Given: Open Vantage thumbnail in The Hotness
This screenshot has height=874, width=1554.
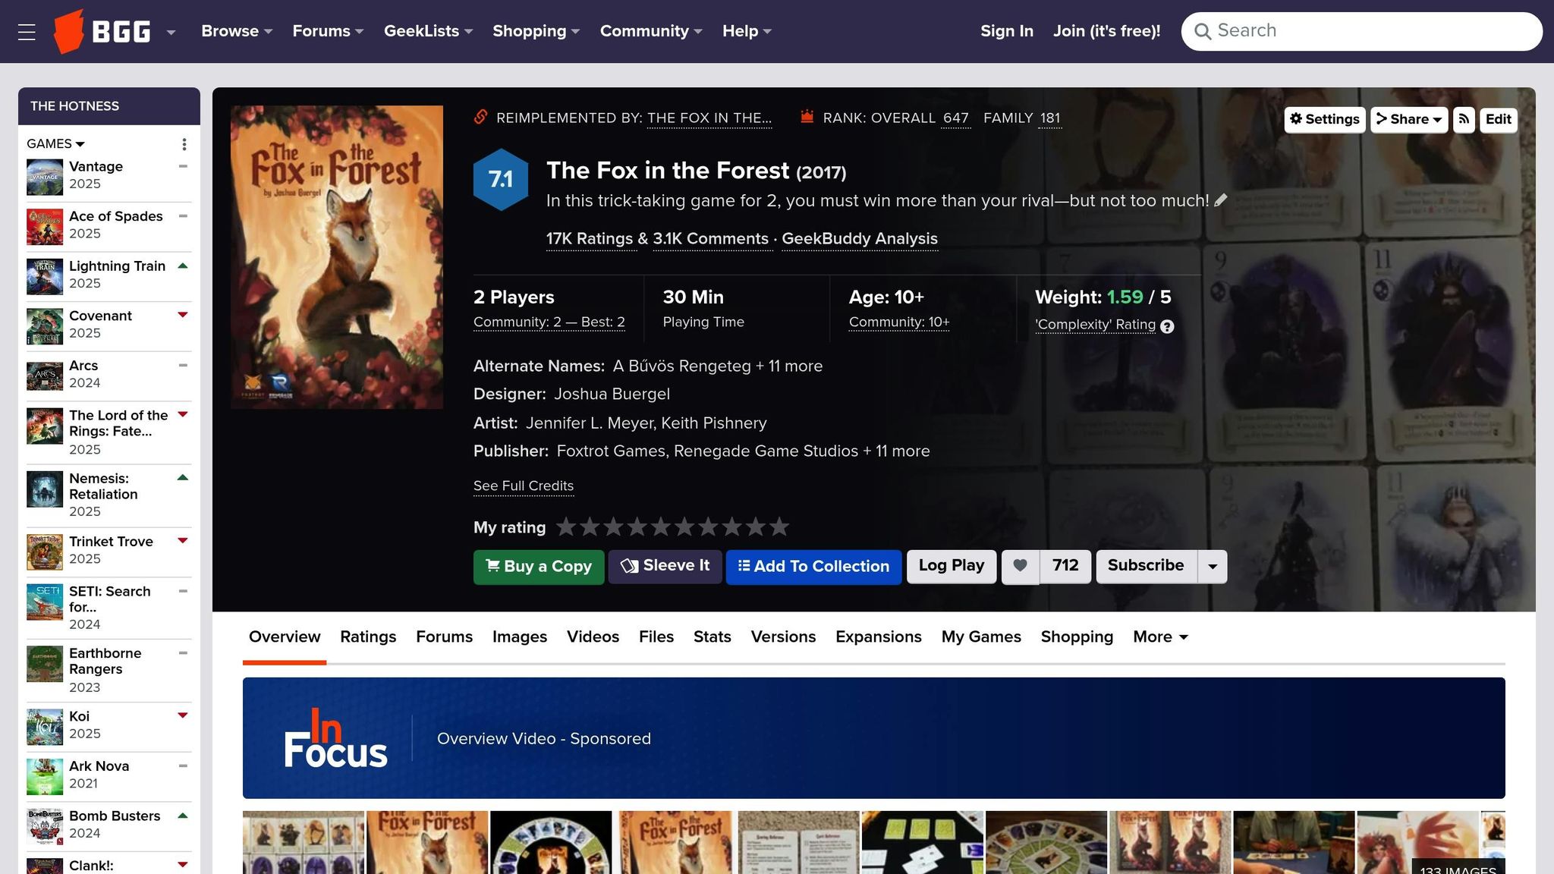Looking at the screenshot, I should click(45, 177).
